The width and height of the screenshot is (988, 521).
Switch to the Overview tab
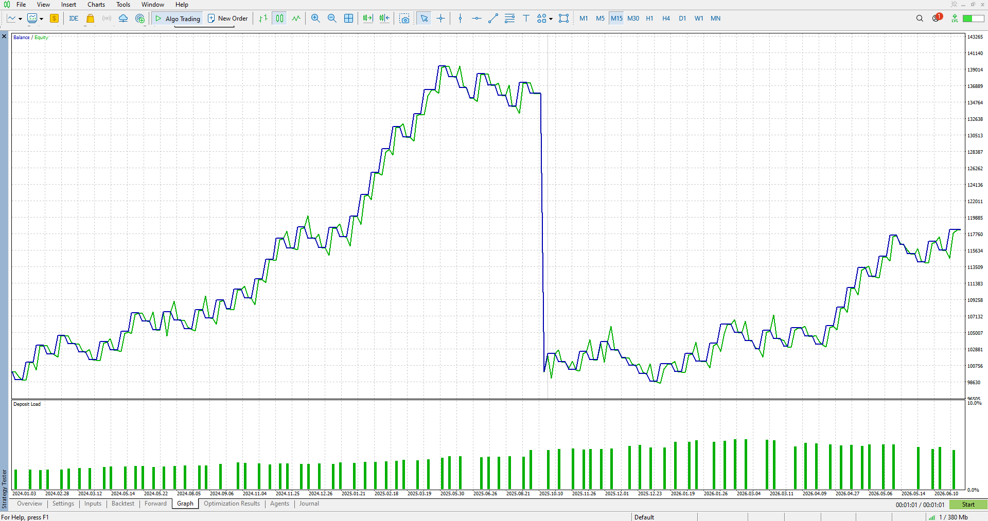[29, 504]
